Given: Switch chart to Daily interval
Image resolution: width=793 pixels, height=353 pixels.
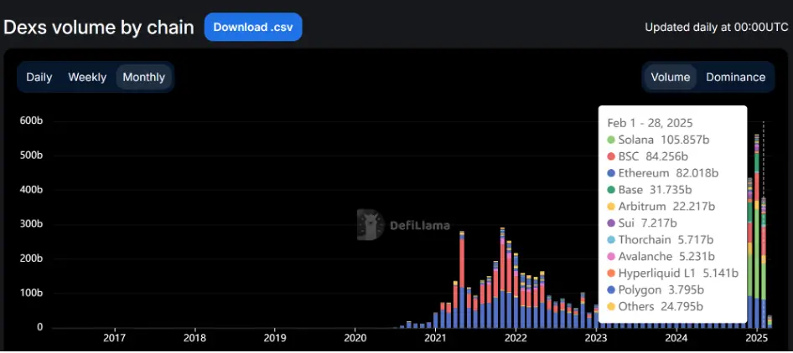Looking at the screenshot, I should click(39, 77).
